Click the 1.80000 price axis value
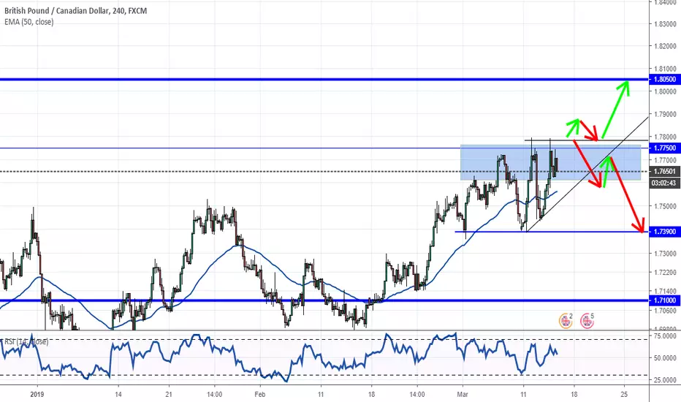 [665, 91]
